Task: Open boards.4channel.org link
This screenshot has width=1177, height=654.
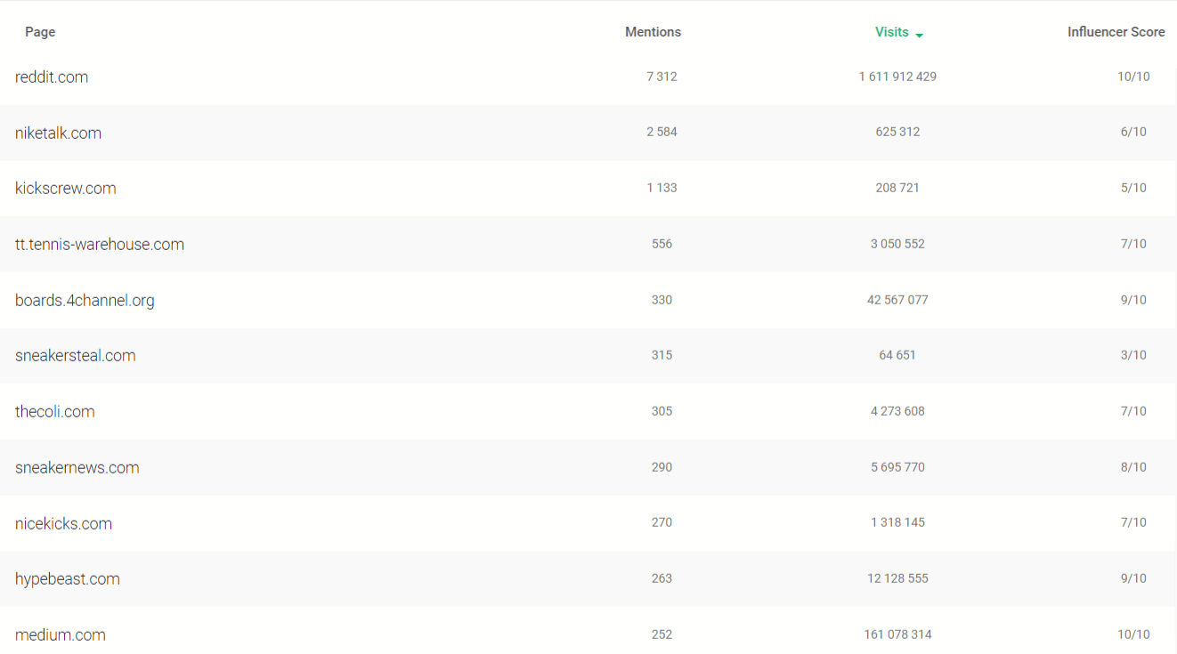Action: coord(85,301)
